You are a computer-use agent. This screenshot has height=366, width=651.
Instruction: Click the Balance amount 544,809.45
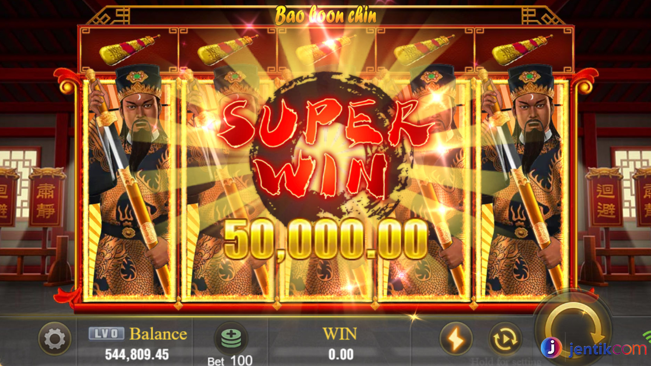tap(137, 354)
